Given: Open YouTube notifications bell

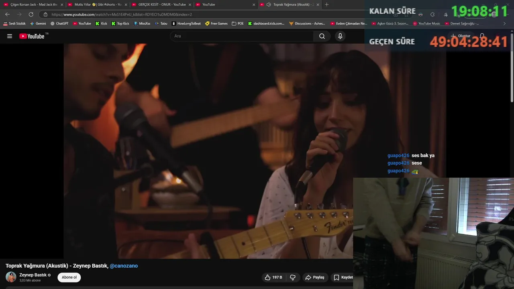Looking at the screenshot, I should 482,36.
